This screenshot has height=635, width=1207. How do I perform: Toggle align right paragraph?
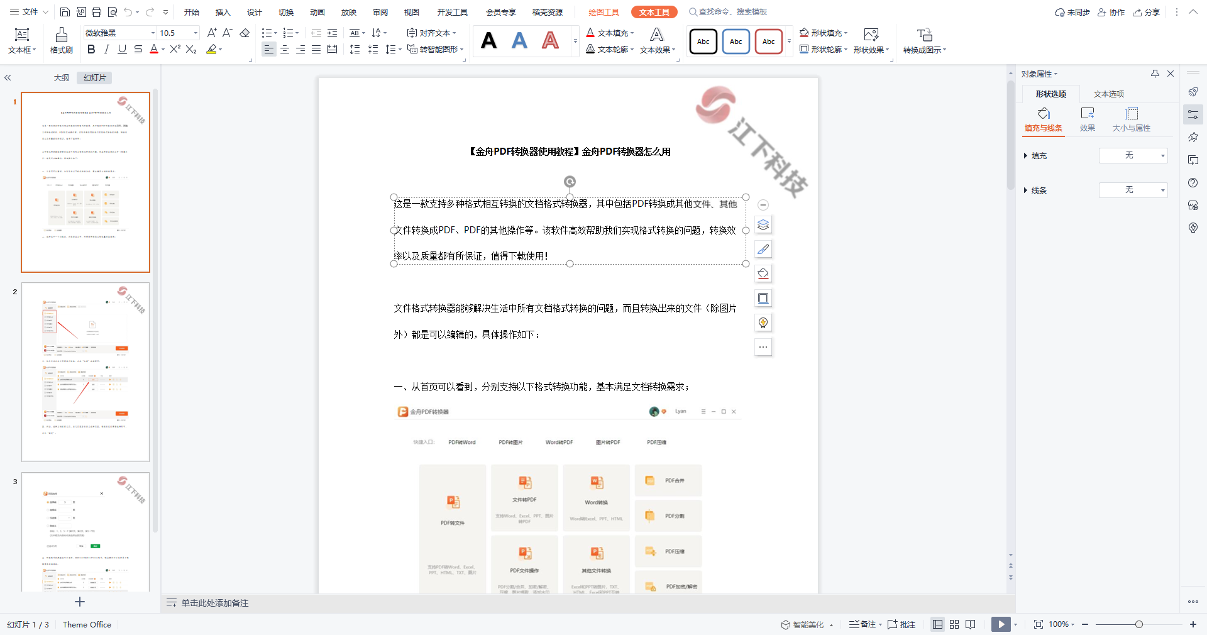click(x=300, y=49)
